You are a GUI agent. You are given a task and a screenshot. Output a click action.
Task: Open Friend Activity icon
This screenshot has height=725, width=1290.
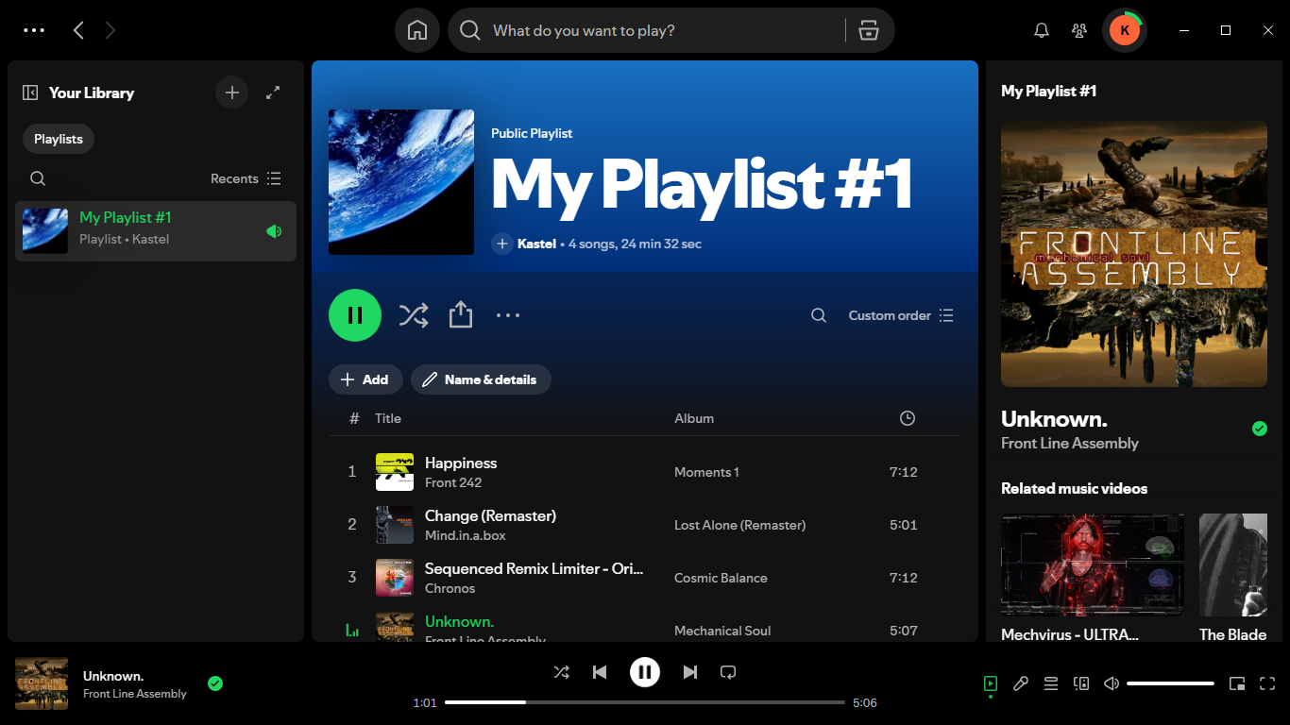point(1079,30)
